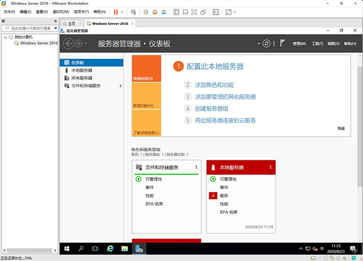Screen dimensions: 363x261
Task: Click the Server Manager refresh icon
Action: click(x=265, y=44)
